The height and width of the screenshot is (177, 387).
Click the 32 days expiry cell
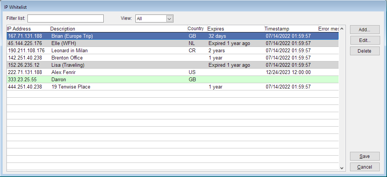pos(217,36)
